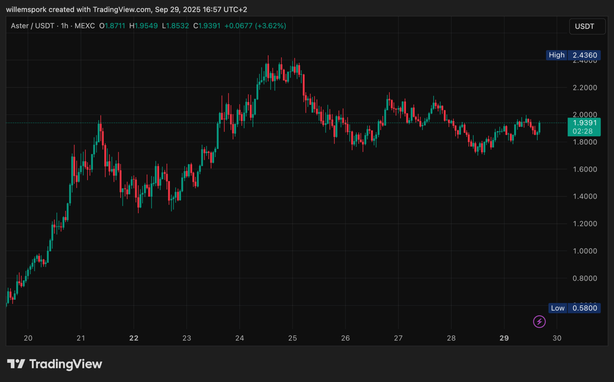Click bold date label 29 on time axis

click(504, 338)
